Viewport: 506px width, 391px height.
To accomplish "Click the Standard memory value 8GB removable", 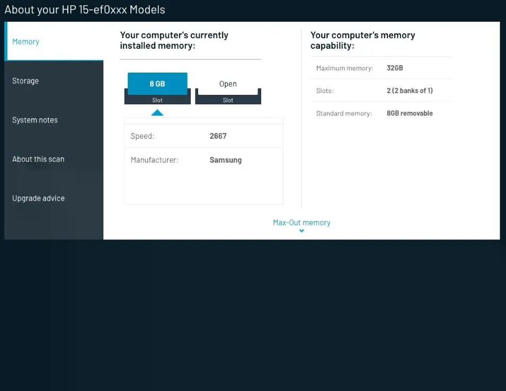I will pos(410,113).
